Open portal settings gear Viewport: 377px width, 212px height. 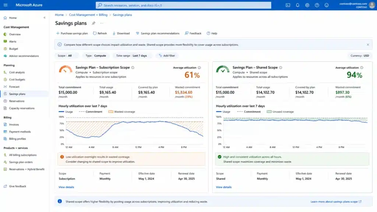307,5
